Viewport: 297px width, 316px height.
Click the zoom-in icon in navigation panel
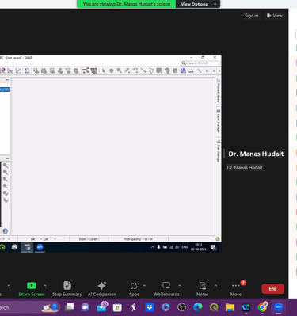click(6, 166)
